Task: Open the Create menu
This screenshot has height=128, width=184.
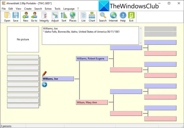Action: click(x=28, y=9)
